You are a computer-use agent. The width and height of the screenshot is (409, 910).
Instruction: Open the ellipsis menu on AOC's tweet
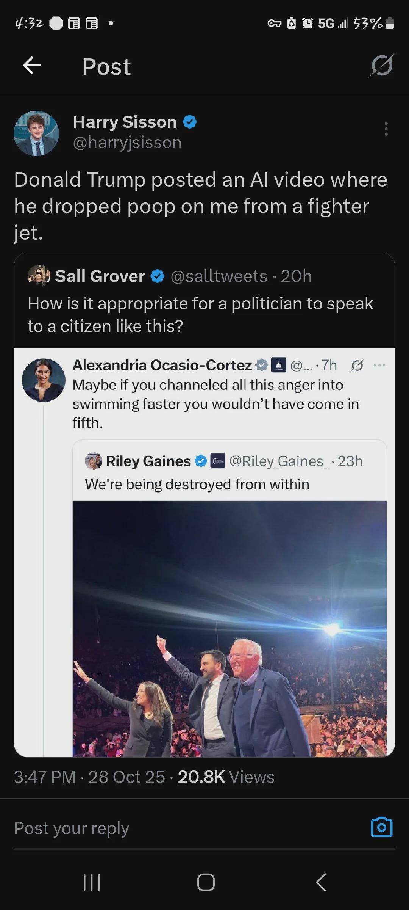(x=379, y=365)
